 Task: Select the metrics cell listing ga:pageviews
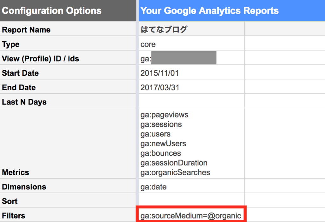coord(191,143)
